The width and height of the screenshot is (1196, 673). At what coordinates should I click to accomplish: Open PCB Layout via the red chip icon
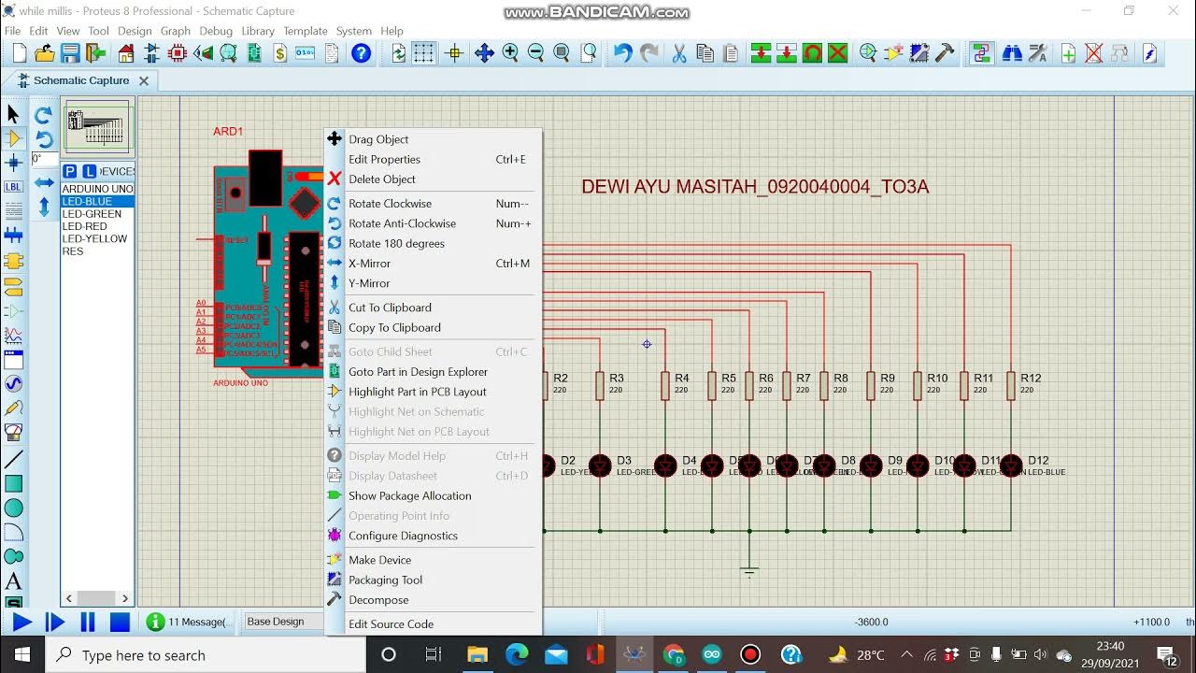point(177,54)
